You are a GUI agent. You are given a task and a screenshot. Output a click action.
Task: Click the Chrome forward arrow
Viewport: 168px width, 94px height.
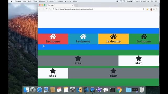point(43,9)
